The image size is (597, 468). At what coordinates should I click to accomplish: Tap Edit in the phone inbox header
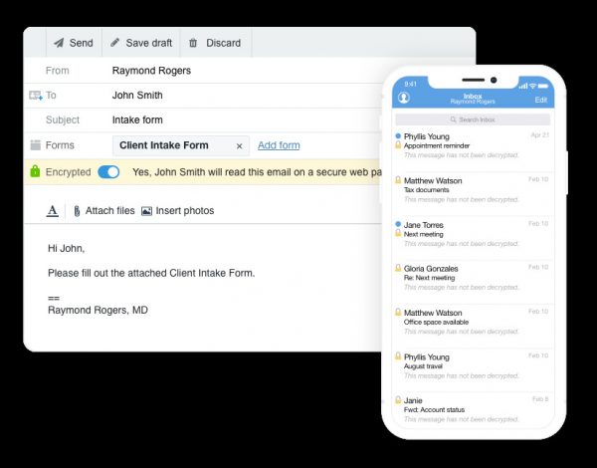pos(540,100)
